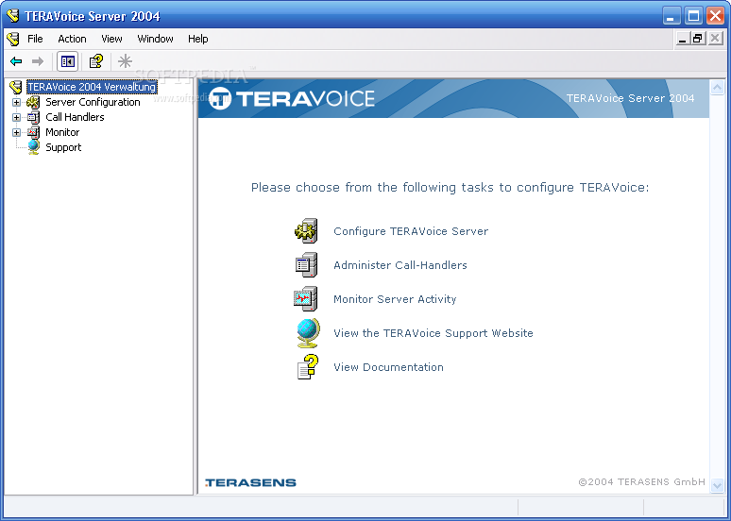Select Call Handlers in the tree
This screenshot has width=731, height=521.
(75, 117)
